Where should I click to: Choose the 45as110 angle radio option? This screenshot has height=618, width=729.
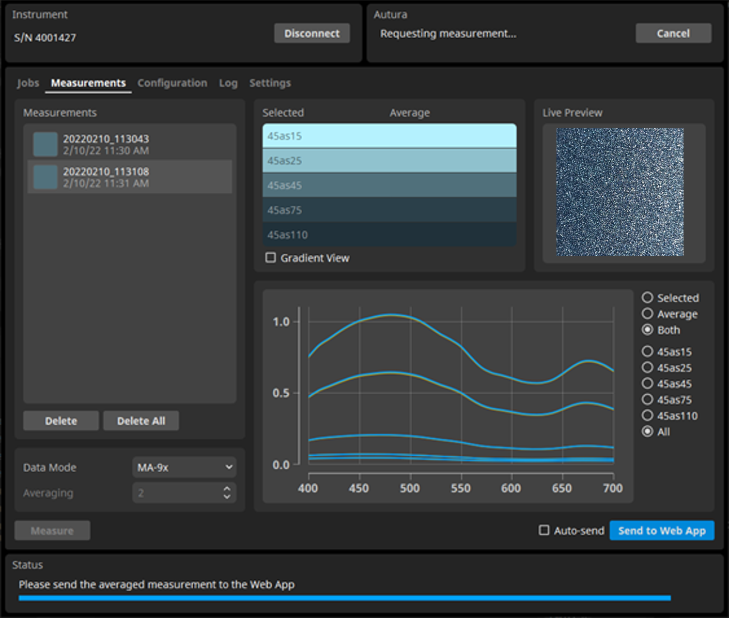[647, 415]
